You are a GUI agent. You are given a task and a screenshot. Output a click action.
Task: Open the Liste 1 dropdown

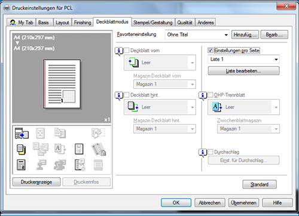(x=243, y=59)
